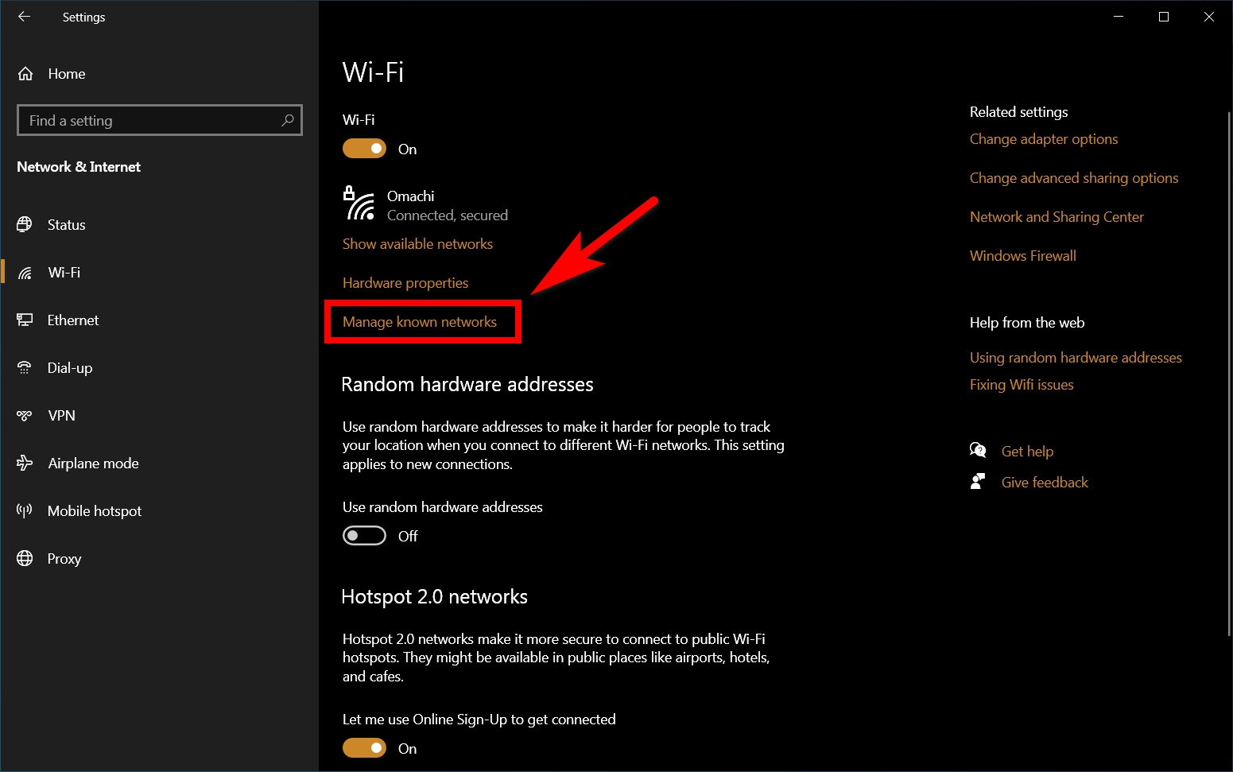The height and width of the screenshot is (772, 1233).
Task: Select the VPN icon
Action: click(25, 415)
